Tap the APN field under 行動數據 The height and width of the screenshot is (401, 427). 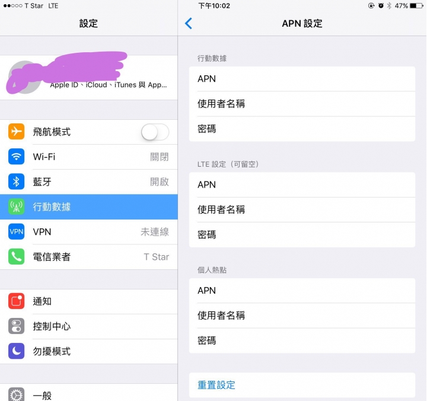coord(302,79)
